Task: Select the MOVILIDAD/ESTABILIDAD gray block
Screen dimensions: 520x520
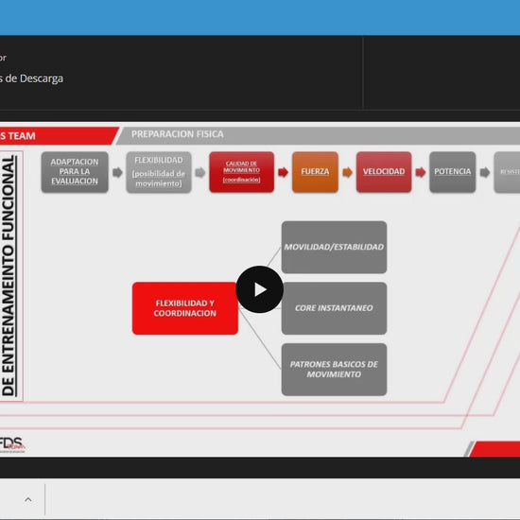Action: point(334,247)
